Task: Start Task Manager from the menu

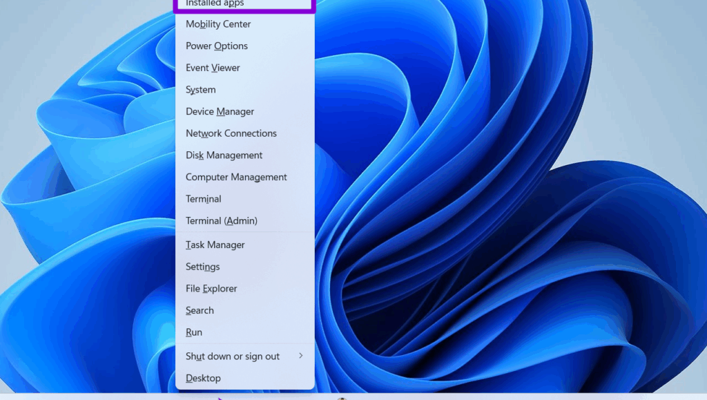Action: 215,245
